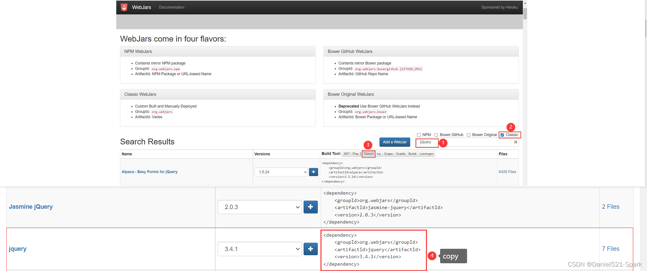Screen dimensions: 647x271
Task: Open the Alpaca 1.5.24 version dropdown
Action: point(281,172)
